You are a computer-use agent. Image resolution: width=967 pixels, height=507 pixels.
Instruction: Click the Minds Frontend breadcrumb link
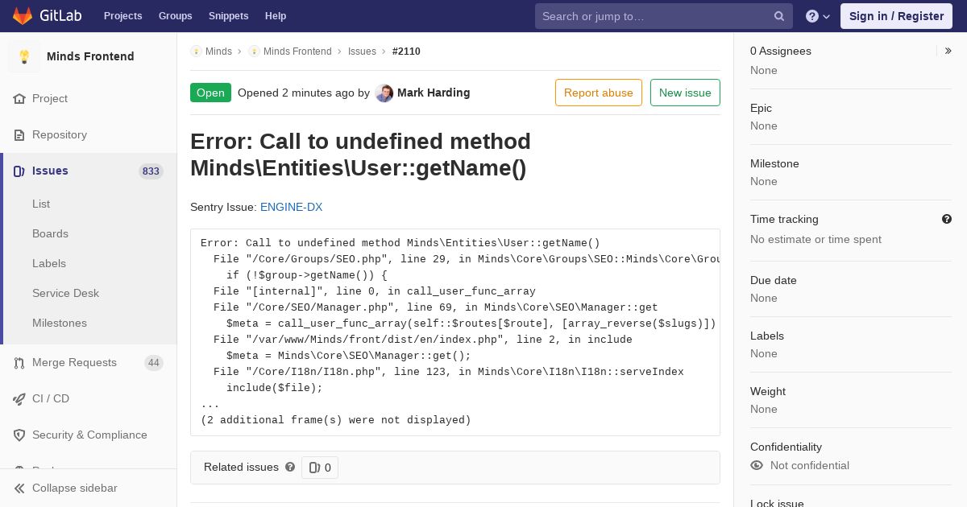(x=297, y=52)
